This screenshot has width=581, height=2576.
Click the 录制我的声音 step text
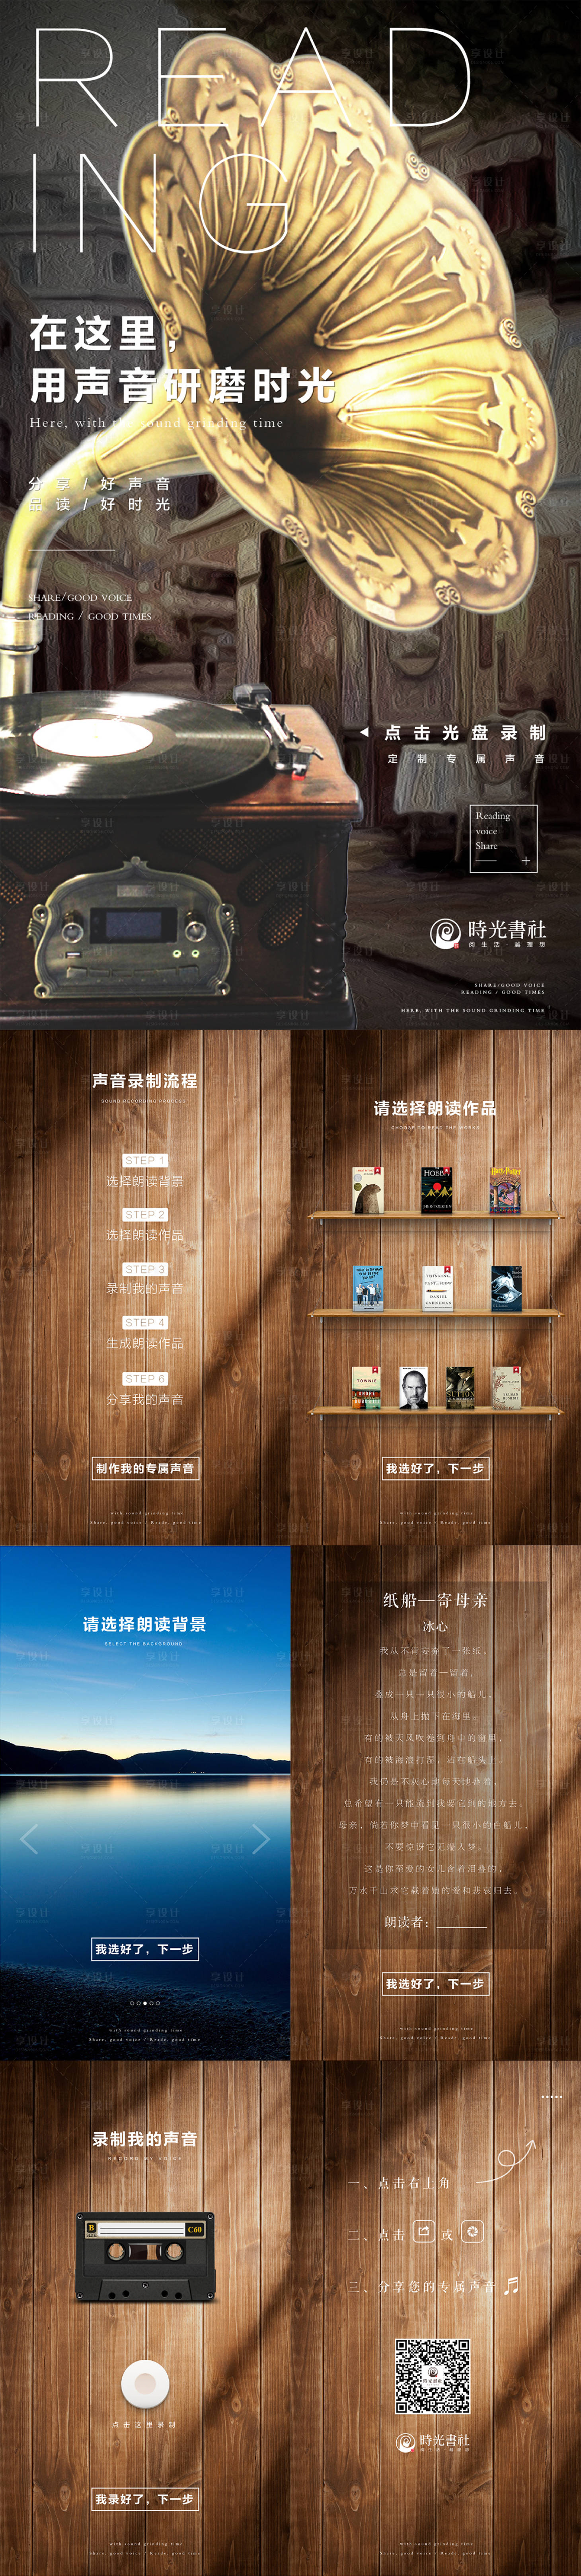(145, 1289)
